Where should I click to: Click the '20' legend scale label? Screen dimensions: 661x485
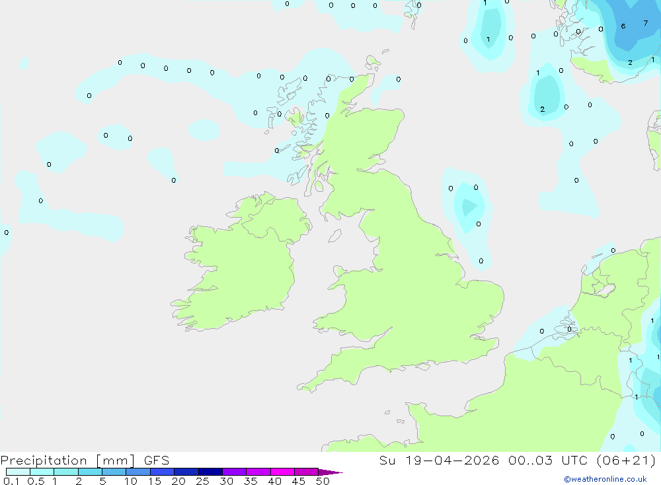click(x=178, y=481)
